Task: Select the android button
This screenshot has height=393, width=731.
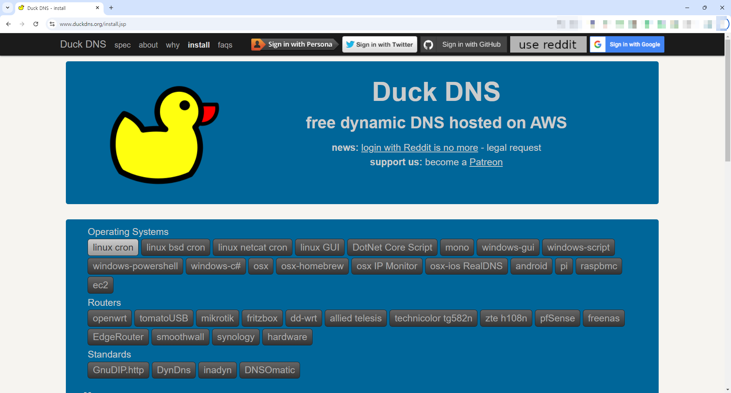Action: pos(531,266)
